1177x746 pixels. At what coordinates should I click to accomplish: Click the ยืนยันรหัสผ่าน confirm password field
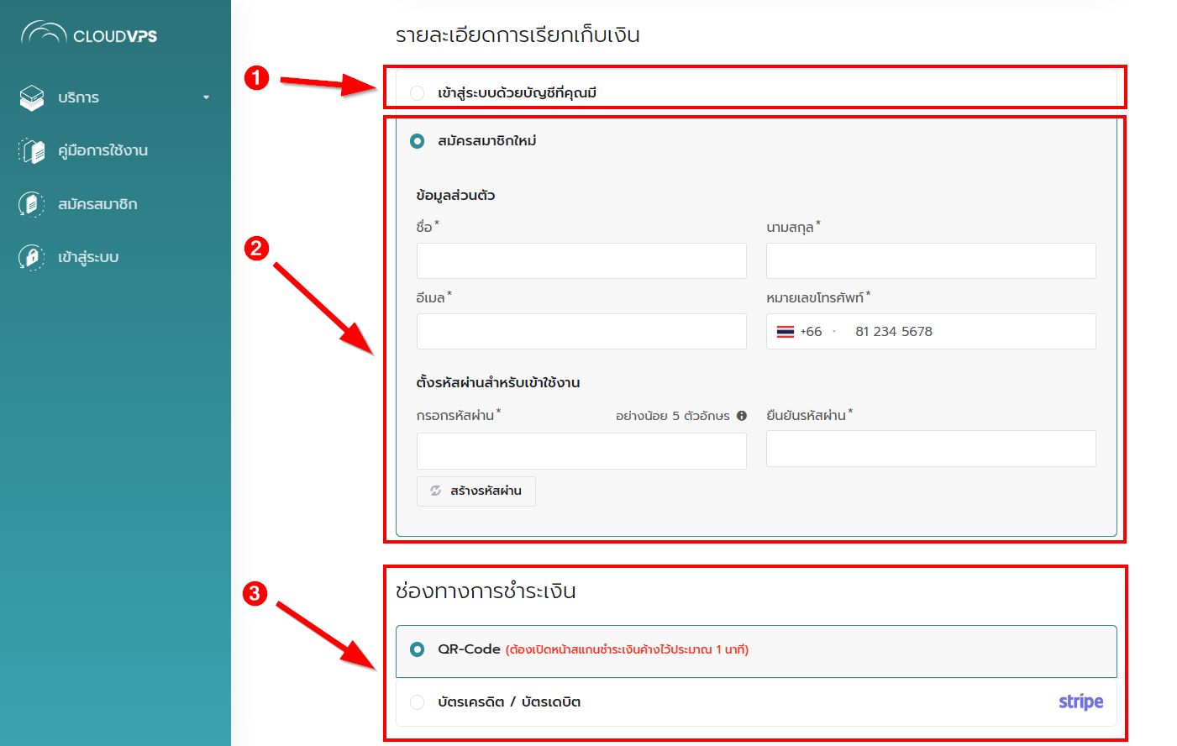tap(931, 449)
